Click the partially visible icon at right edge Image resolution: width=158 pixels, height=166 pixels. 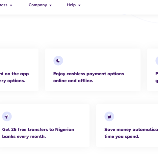tap(157, 61)
